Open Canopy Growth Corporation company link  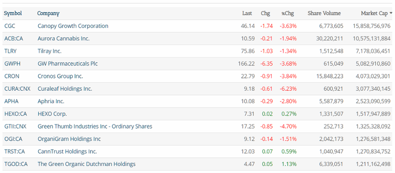[x=73, y=26]
